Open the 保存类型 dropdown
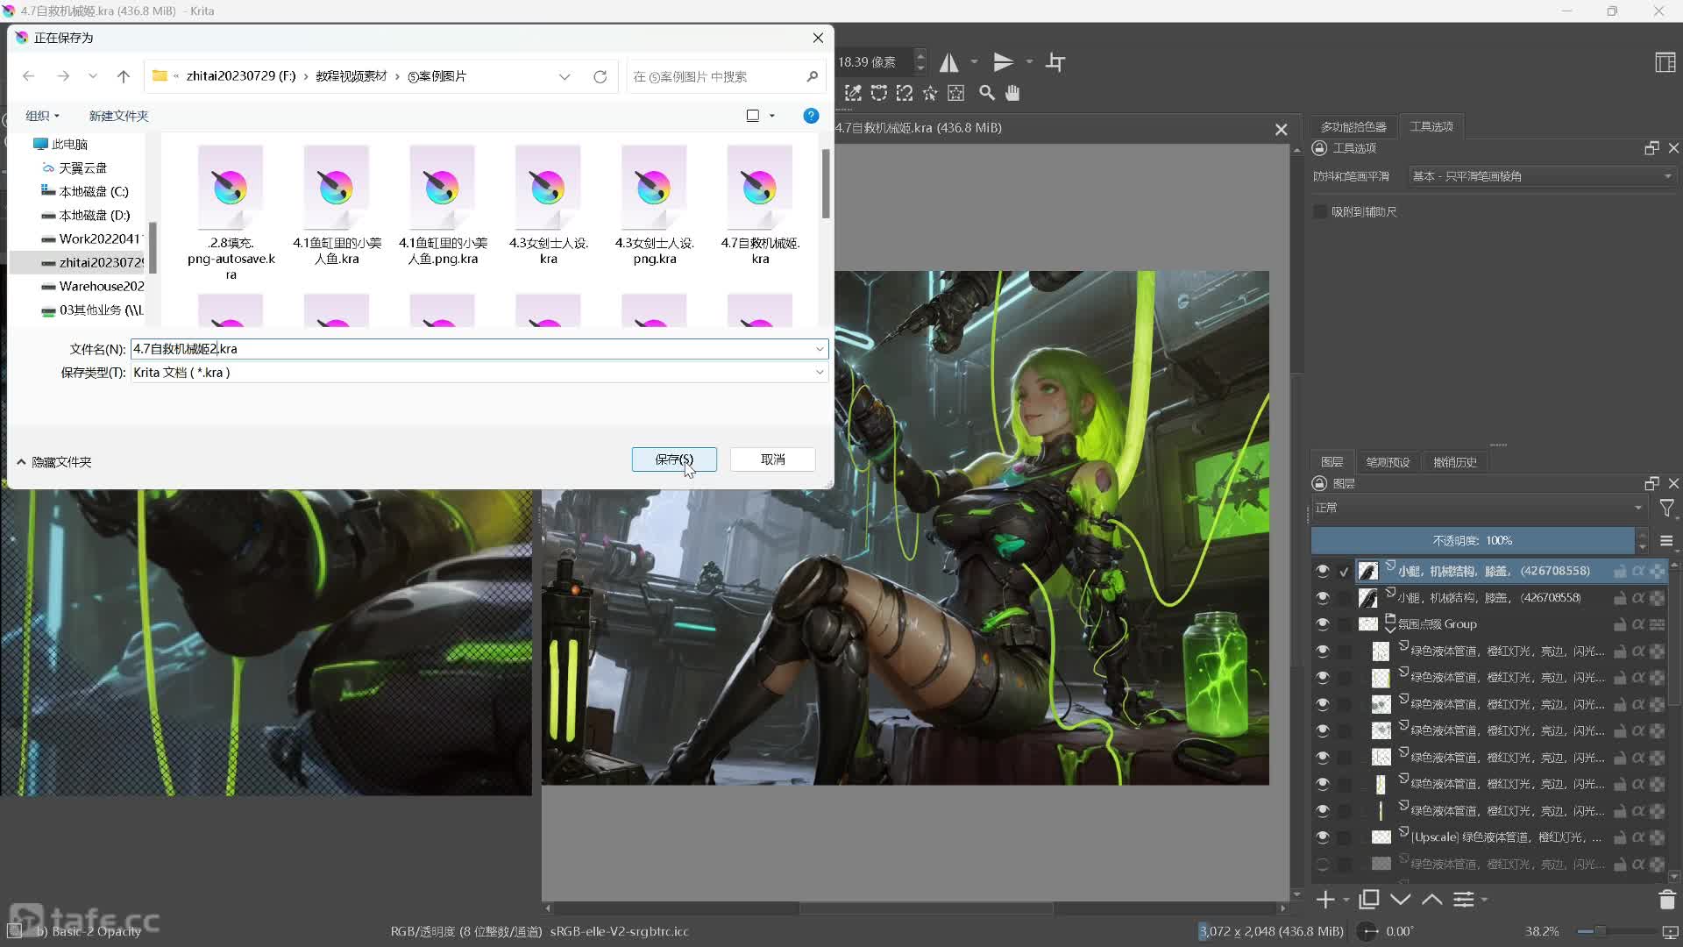Viewport: 1683px width, 947px height. (x=479, y=373)
